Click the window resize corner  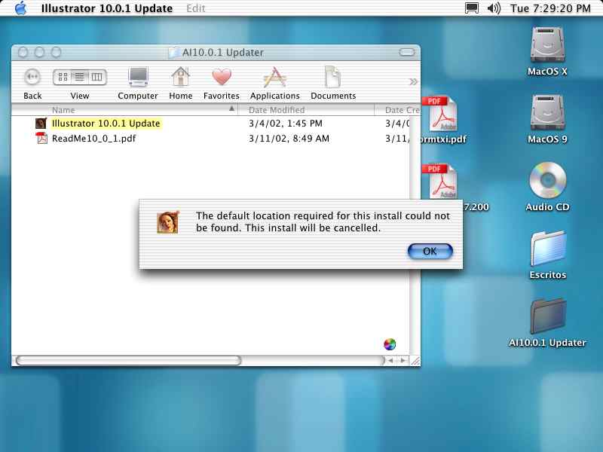pyautogui.click(x=415, y=361)
